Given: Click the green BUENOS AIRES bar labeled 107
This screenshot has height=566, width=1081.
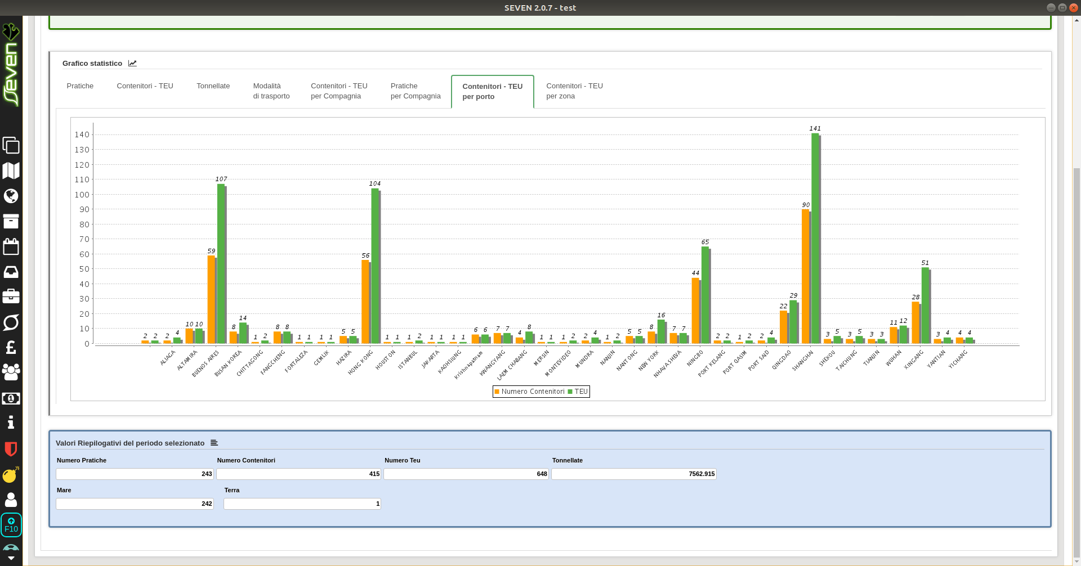Looking at the screenshot, I should (221, 264).
